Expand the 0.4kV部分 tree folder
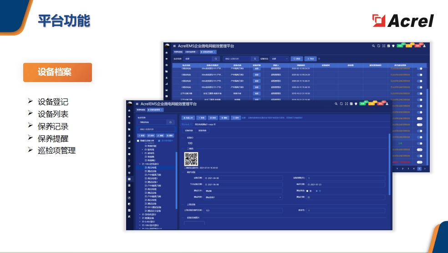The height and width of the screenshot is (253, 448). tap(140, 222)
